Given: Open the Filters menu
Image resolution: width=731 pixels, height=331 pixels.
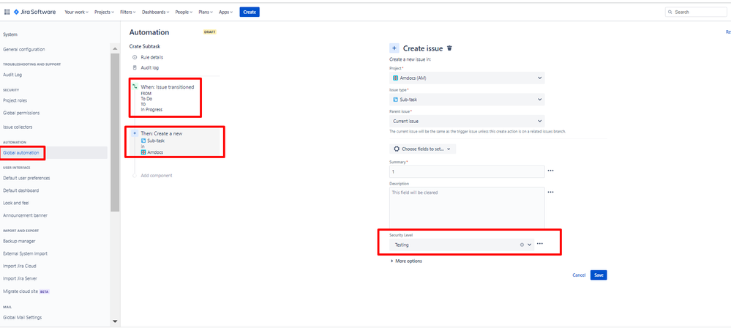Looking at the screenshot, I should tap(128, 12).
